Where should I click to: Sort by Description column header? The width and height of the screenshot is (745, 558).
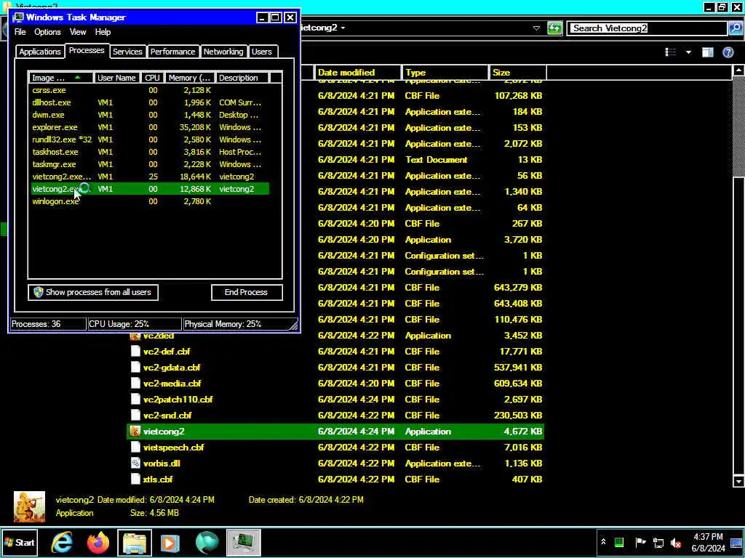[242, 78]
